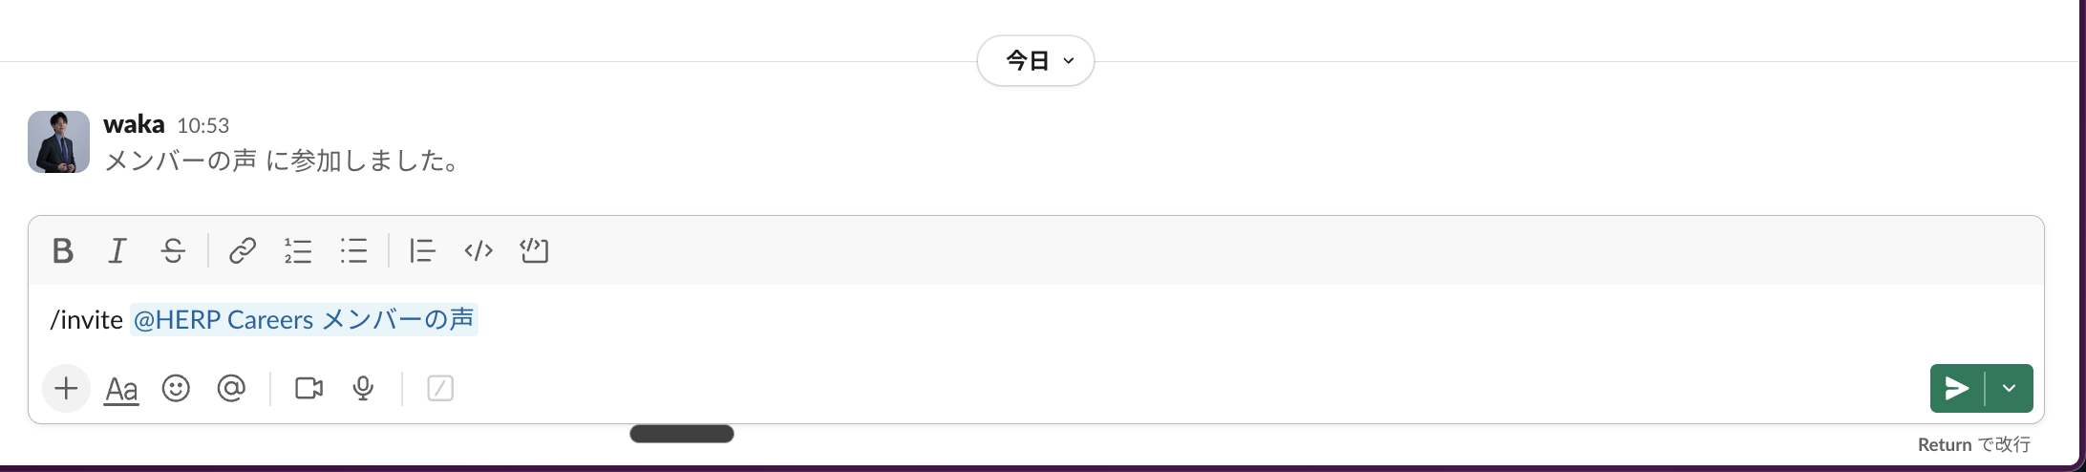Record a video clip

309,388
